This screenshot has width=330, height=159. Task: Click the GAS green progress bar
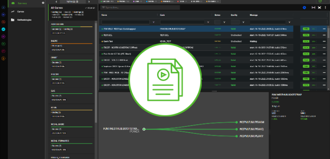(72, 93)
